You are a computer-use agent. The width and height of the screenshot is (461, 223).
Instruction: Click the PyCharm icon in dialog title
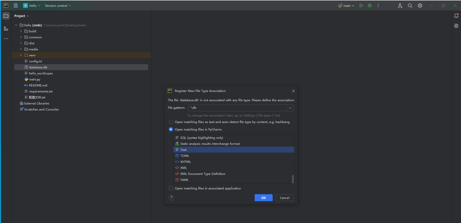(x=170, y=91)
